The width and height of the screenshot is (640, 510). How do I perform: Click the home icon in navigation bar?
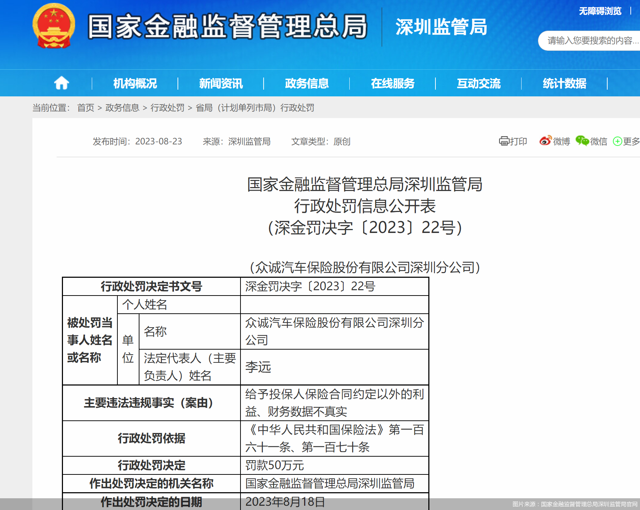[62, 83]
